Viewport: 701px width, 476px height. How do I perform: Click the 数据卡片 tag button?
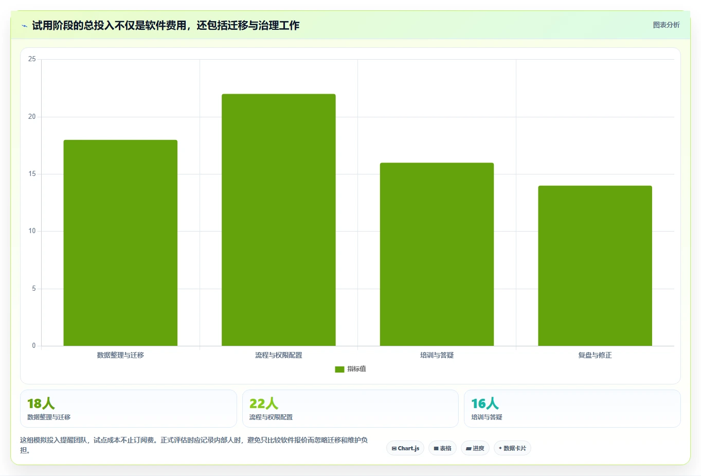[512, 448]
